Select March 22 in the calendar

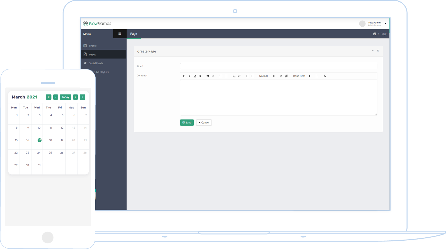pos(16,153)
